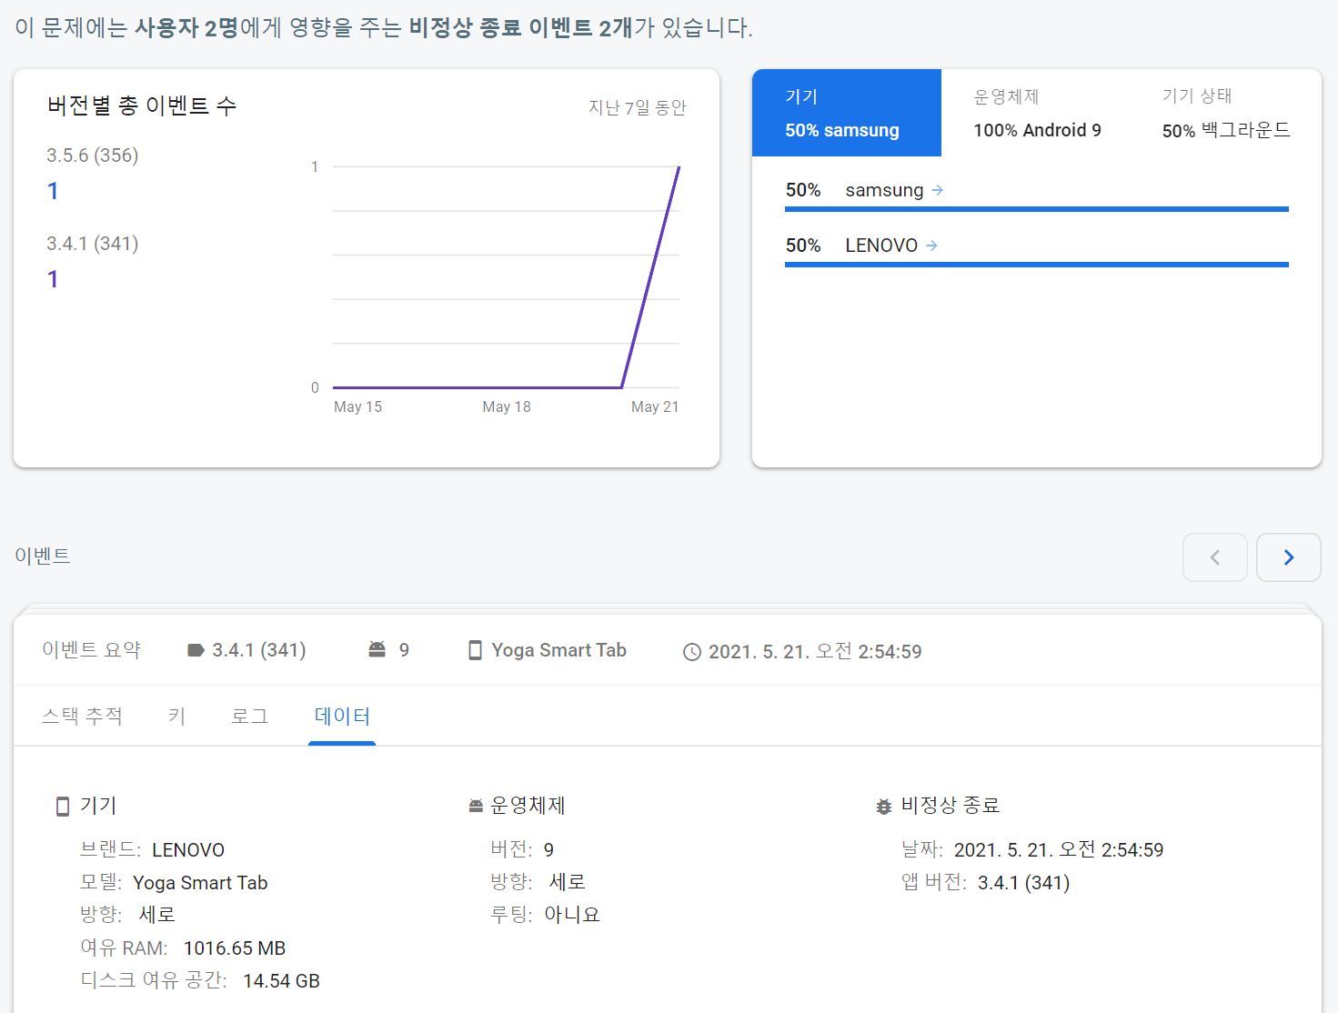
Task: Open the 스택 추적 tab
Action: click(82, 717)
